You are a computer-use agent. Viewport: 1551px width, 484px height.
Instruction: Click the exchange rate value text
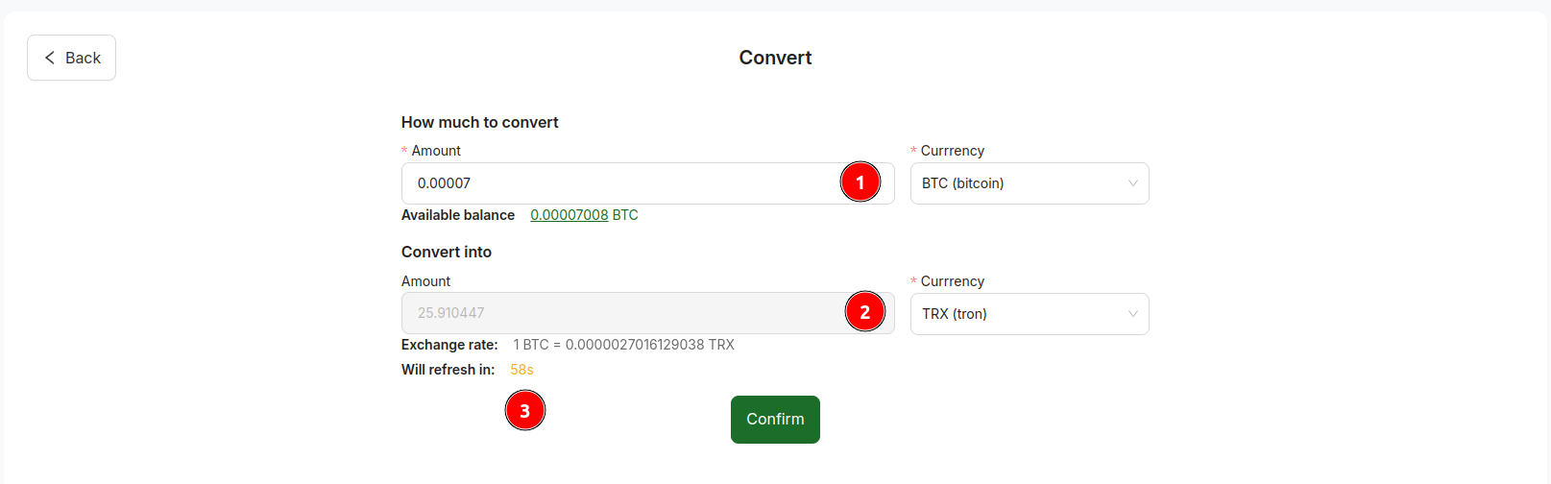click(624, 345)
